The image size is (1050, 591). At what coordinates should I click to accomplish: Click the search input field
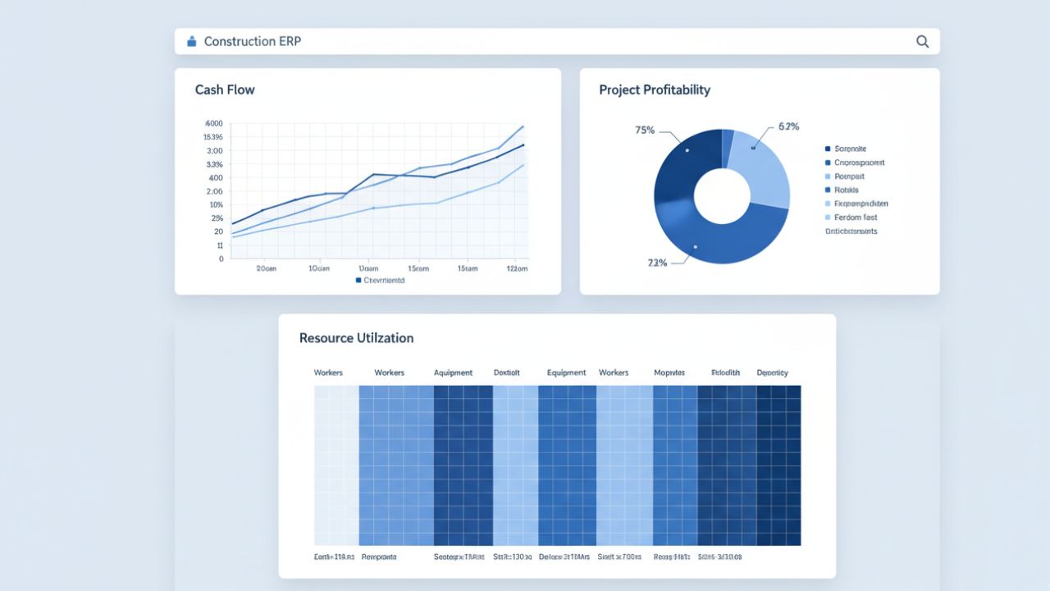click(492, 40)
